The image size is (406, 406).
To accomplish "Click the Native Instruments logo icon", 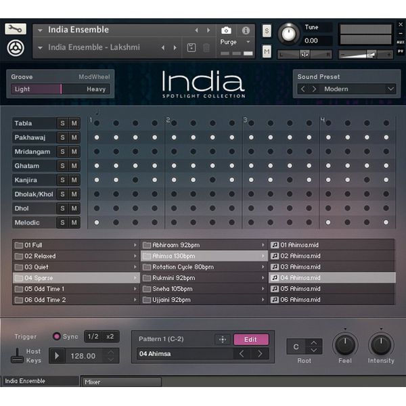I will pos(16,48).
